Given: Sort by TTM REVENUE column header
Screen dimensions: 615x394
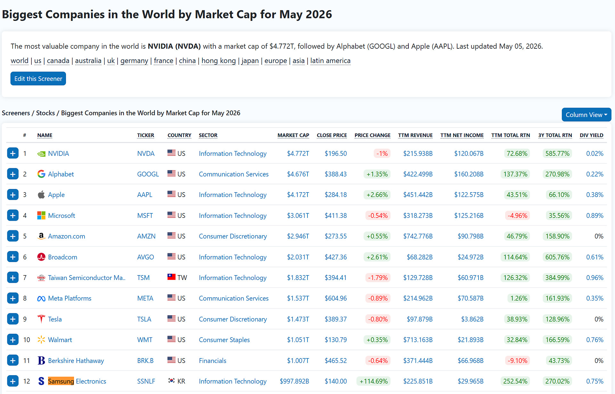Looking at the screenshot, I should click(415, 135).
